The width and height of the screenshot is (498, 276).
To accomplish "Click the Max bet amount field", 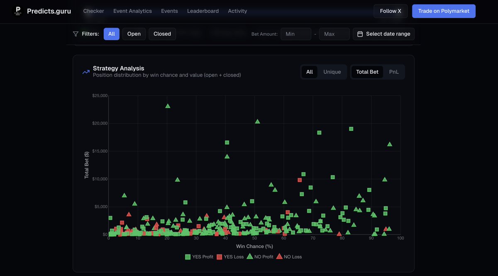I will 334,34.
